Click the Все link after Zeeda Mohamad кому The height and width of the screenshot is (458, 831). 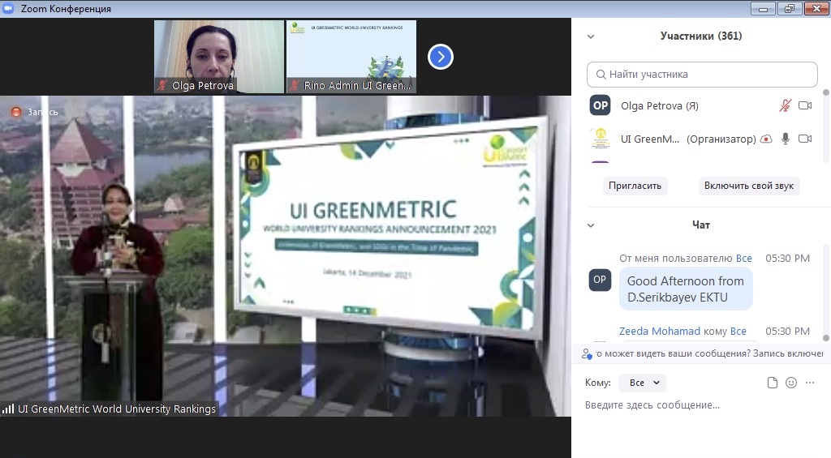point(738,332)
